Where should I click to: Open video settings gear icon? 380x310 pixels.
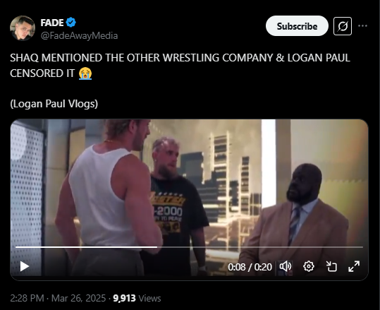coord(309,266)
